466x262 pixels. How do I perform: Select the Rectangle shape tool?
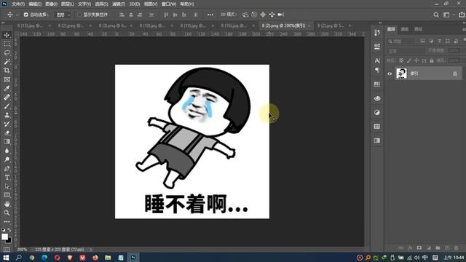pos(7,195)
